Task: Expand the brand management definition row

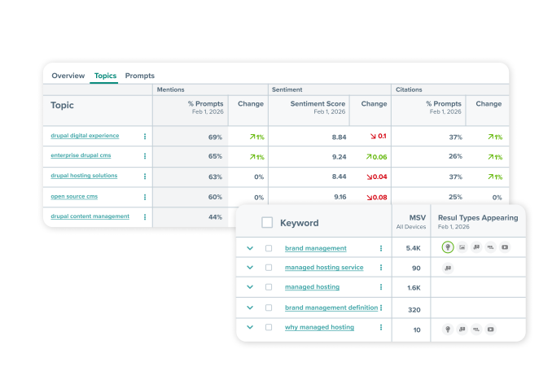Action: coord(250,308)
